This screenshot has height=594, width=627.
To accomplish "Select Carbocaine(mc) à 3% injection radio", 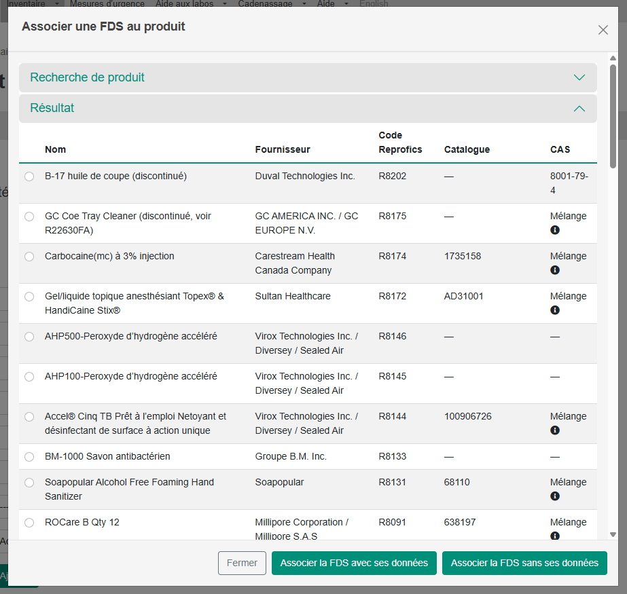I will point(29,256).
